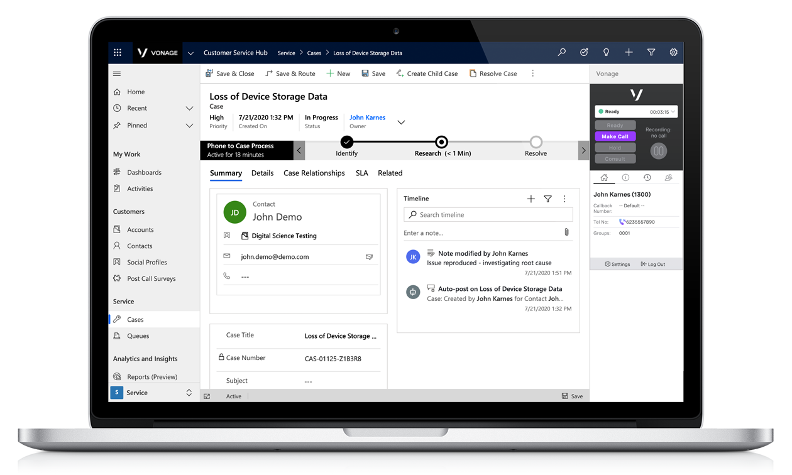Open Vonage call history clock icon
Image resolution: width=792 pixels, height=475 pixels.
(647, 178)
